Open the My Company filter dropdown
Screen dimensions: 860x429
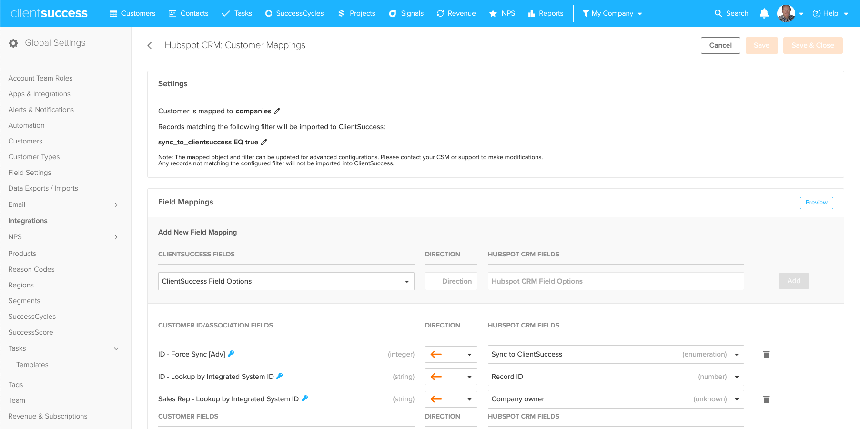coord(612,13)
